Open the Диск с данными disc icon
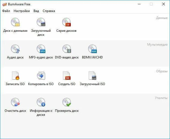Screen dimensions: 170x139 tap(15, 22)
